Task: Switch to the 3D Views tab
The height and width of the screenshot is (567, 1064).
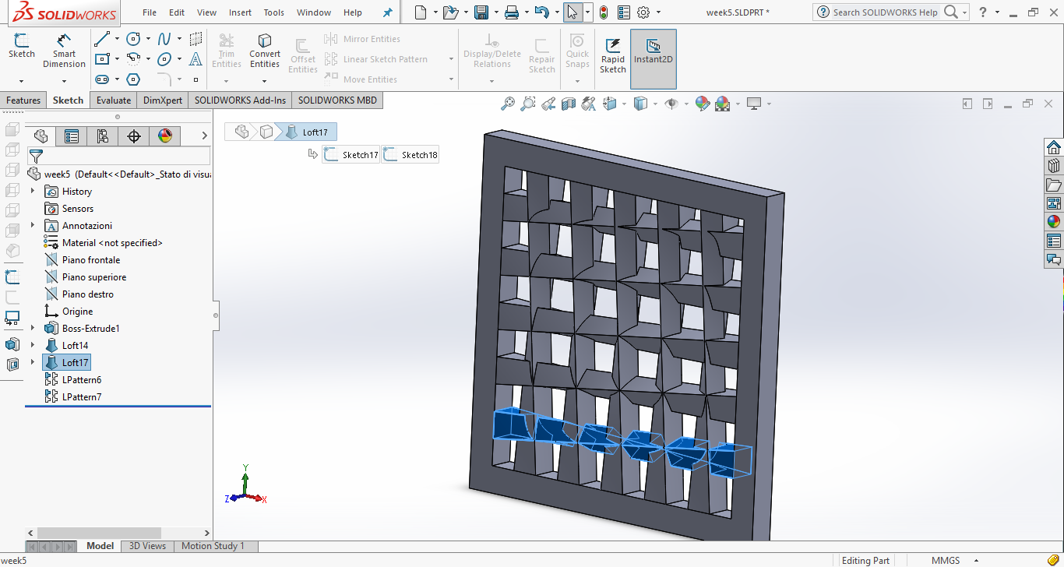Action: pyautogui.click(x=147, y=546)
